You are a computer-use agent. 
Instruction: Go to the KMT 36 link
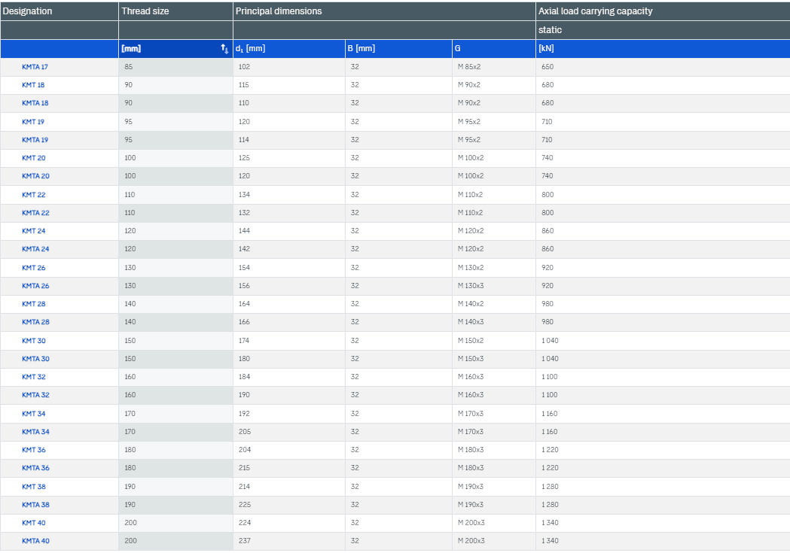pyautogui.click(x=33, y=450)
